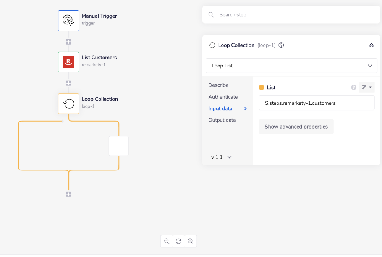Viewport: 382px width, 257px height.
Task: Add step between List Customers and Loop
Action: pos(68,83)
